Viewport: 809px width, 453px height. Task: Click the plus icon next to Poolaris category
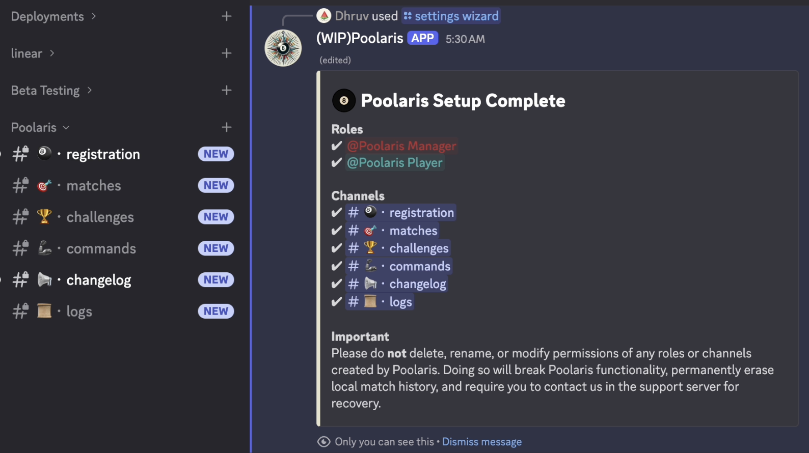coord(226,127)
